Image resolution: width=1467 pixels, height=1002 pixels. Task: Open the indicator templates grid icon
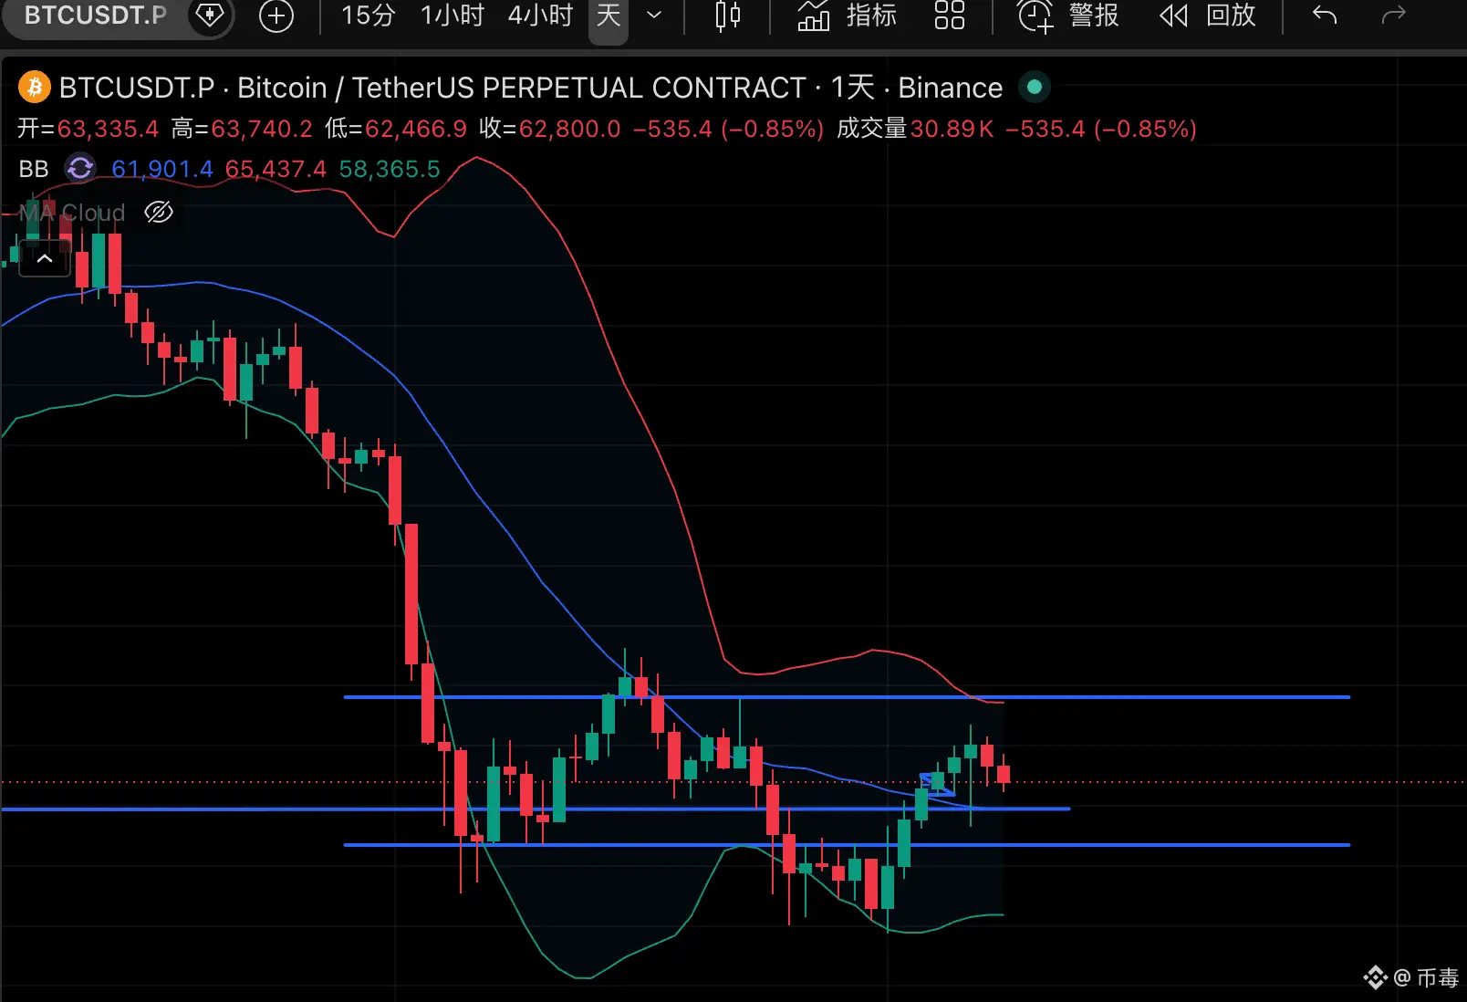pos(950,16)
